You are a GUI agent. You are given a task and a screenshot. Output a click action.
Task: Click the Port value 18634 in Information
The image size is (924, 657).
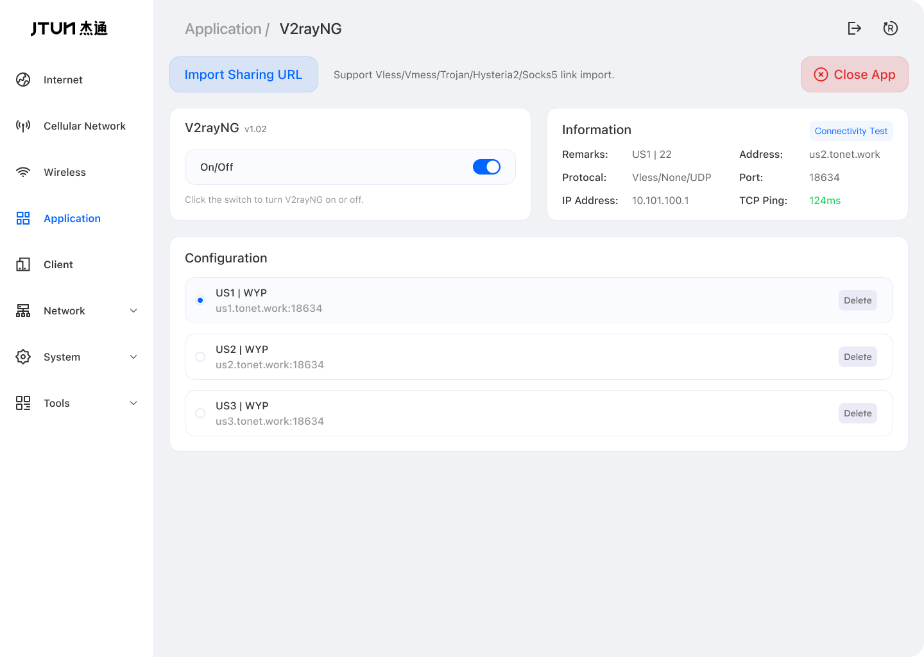825,177
